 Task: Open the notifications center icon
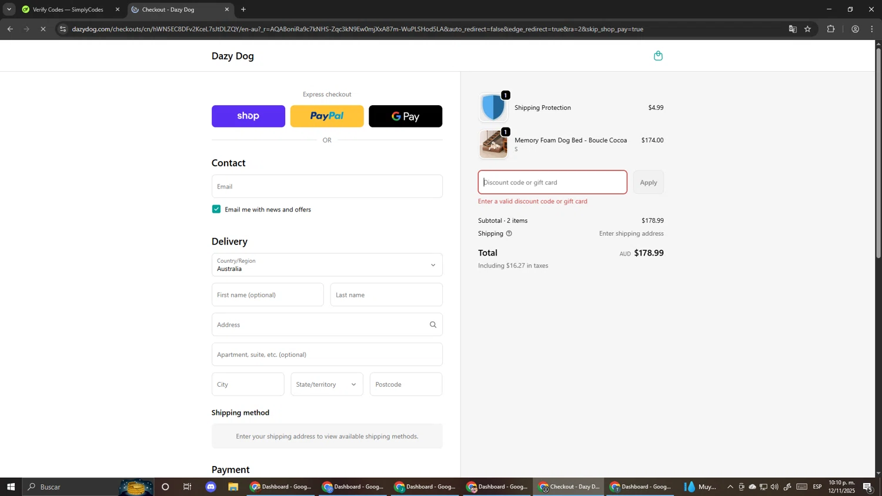pos(868,487)
